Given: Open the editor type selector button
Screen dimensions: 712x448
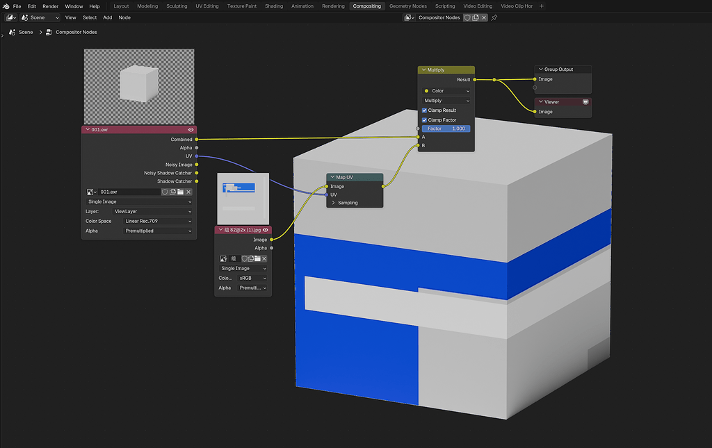Looking at the screenshot, I should click(x=11, y=17).
